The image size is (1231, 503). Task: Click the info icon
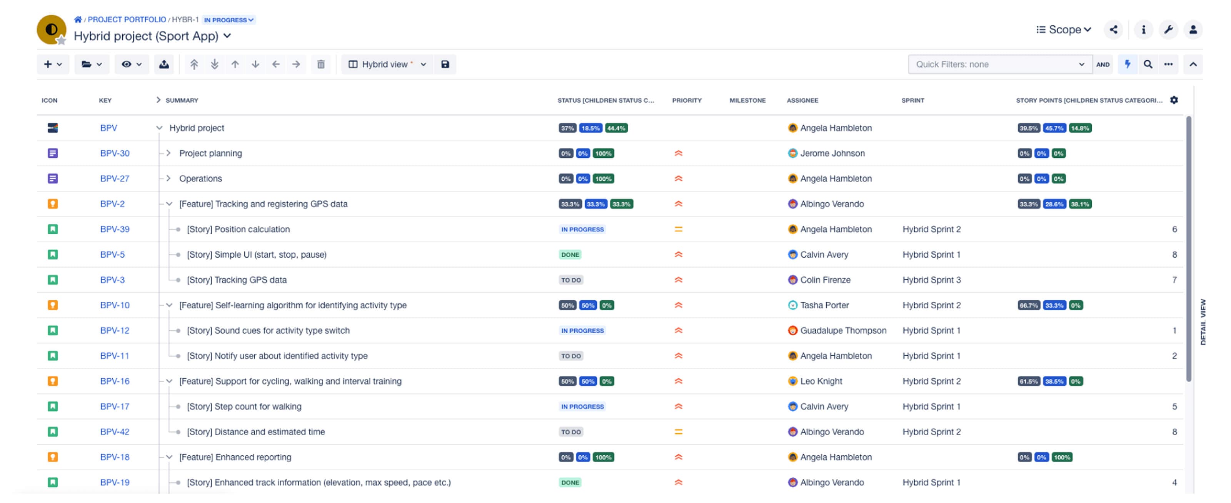tap(1144, 30)
